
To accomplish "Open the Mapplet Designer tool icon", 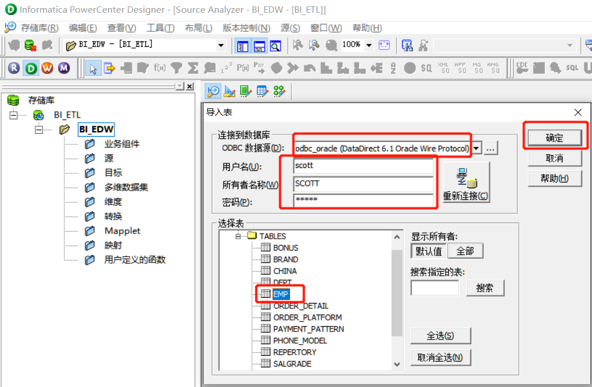I will tap(262, 91).
